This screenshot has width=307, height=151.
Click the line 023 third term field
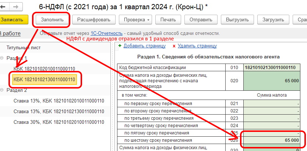pyautogui.click(x=272, y=118)
